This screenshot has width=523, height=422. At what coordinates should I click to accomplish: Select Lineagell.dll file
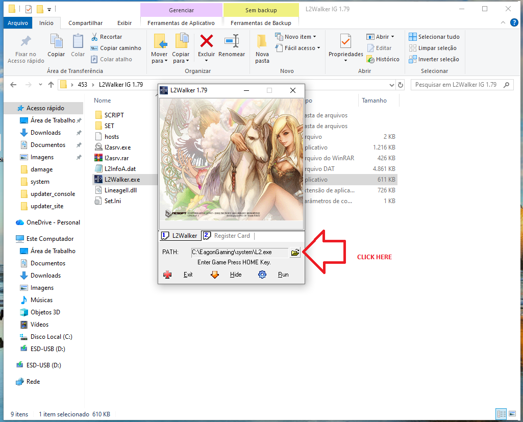pos(120,190)
